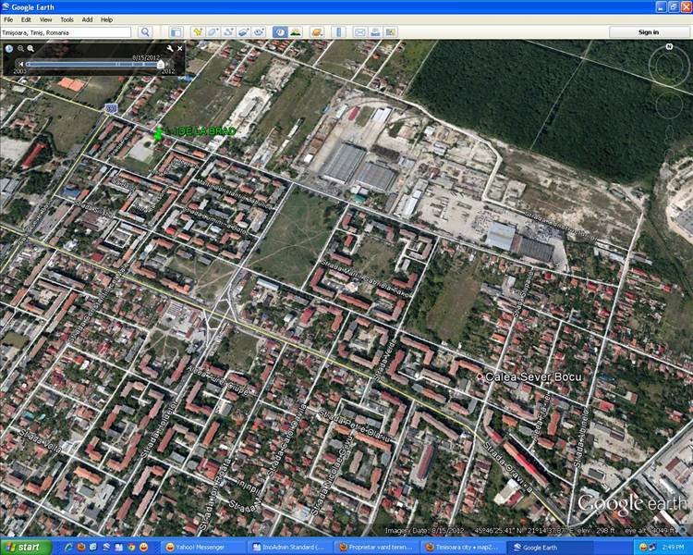Open time slider wrench options
Viewport: 693px width, 555px height.
coord(169,48)
